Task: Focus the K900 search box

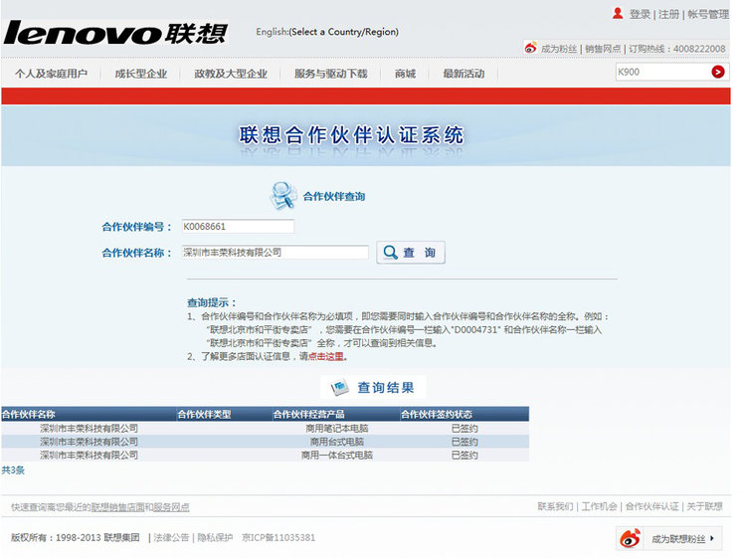Action: point(662,72)
